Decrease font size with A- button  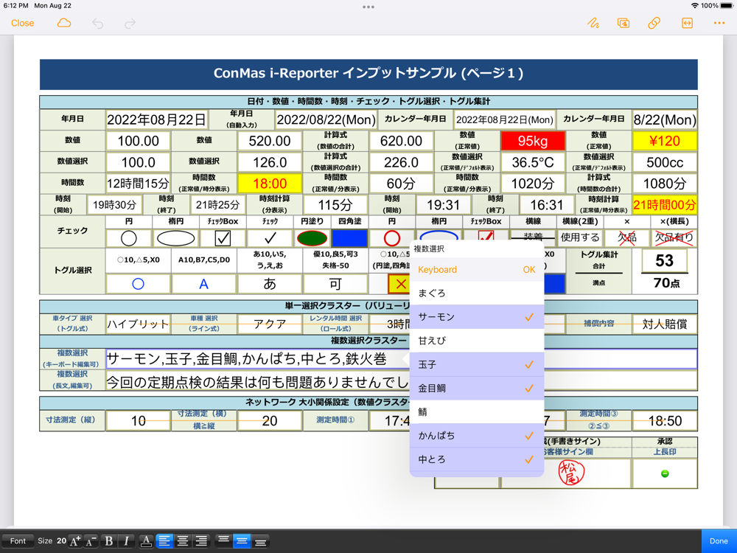pos(91,540)
